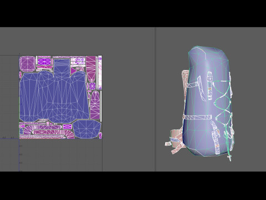Screen dimensions: 266x200
Task: Click the white speckled vertical strip UV shell
Action: pyautogui.click(x=100, y=73)
